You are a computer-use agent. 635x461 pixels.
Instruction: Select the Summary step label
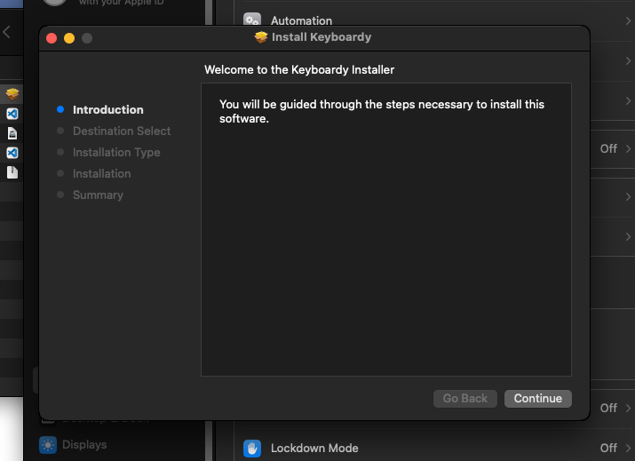tap(98, 195)
